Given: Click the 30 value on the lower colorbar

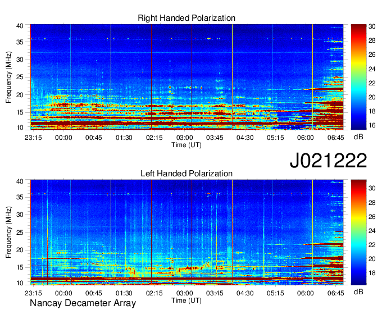Looking at the screenshot, I should (372, 188).
